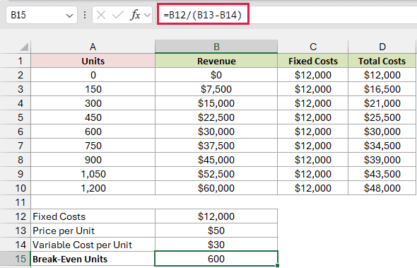
Task: Select the cell with 150 units
Action: click(93, 89)
